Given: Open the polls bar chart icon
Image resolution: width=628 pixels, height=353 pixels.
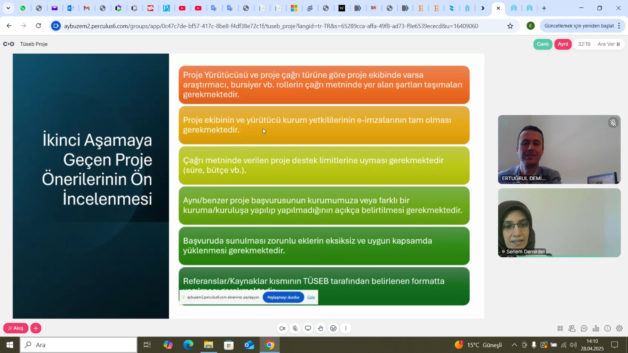Looking at the screenshot, I should click(x=596, y=329).
